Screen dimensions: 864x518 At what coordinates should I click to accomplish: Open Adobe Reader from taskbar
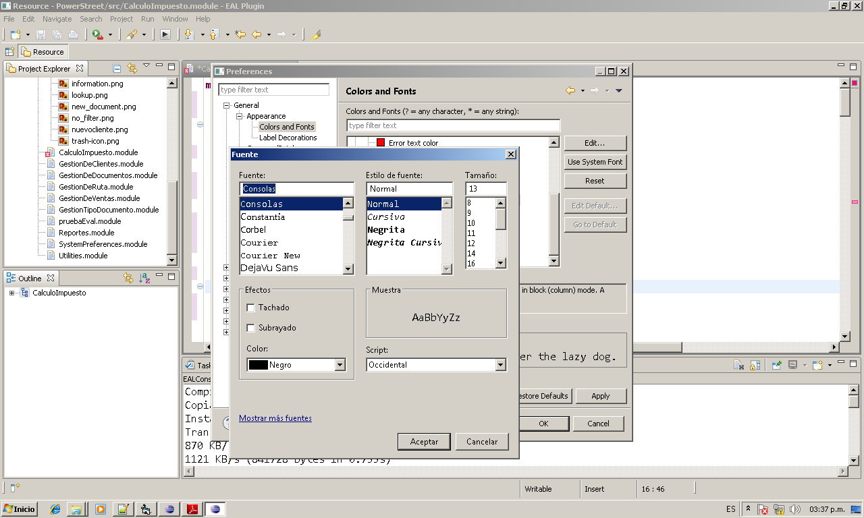pos(192,509)
